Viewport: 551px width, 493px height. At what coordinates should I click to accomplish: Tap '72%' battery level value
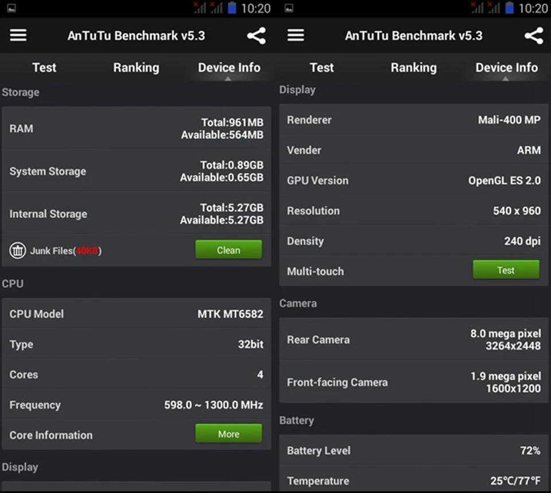[530, 451]
